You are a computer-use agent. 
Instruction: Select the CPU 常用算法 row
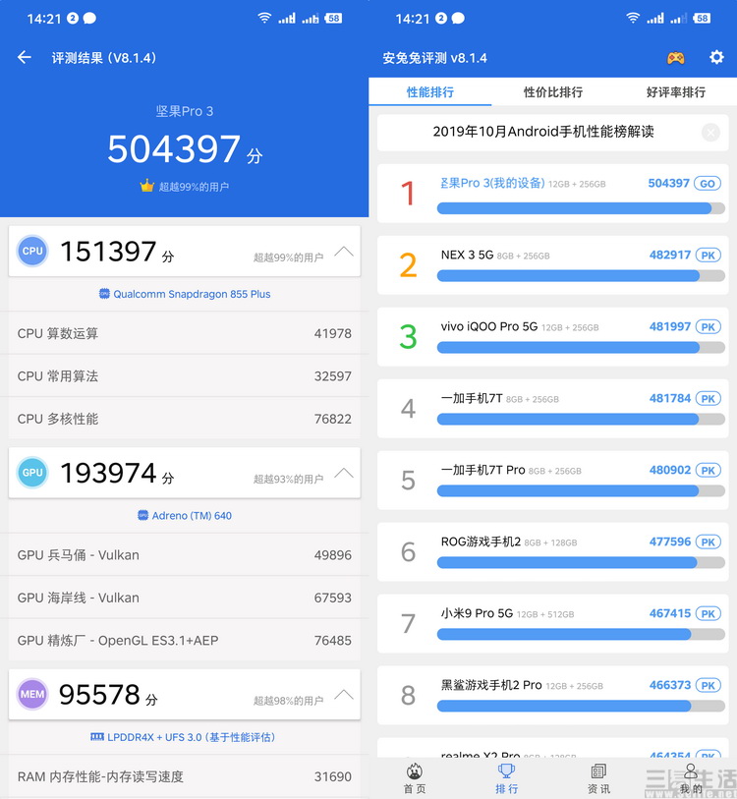[185, 376]
